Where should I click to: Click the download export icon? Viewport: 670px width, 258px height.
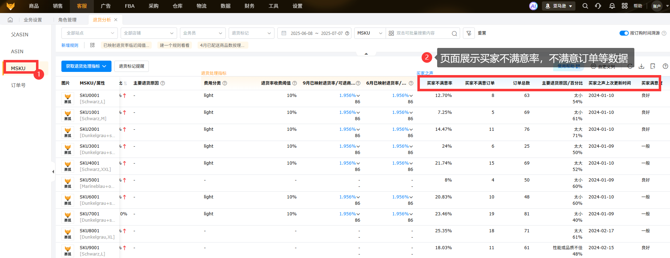coord(641,66)
